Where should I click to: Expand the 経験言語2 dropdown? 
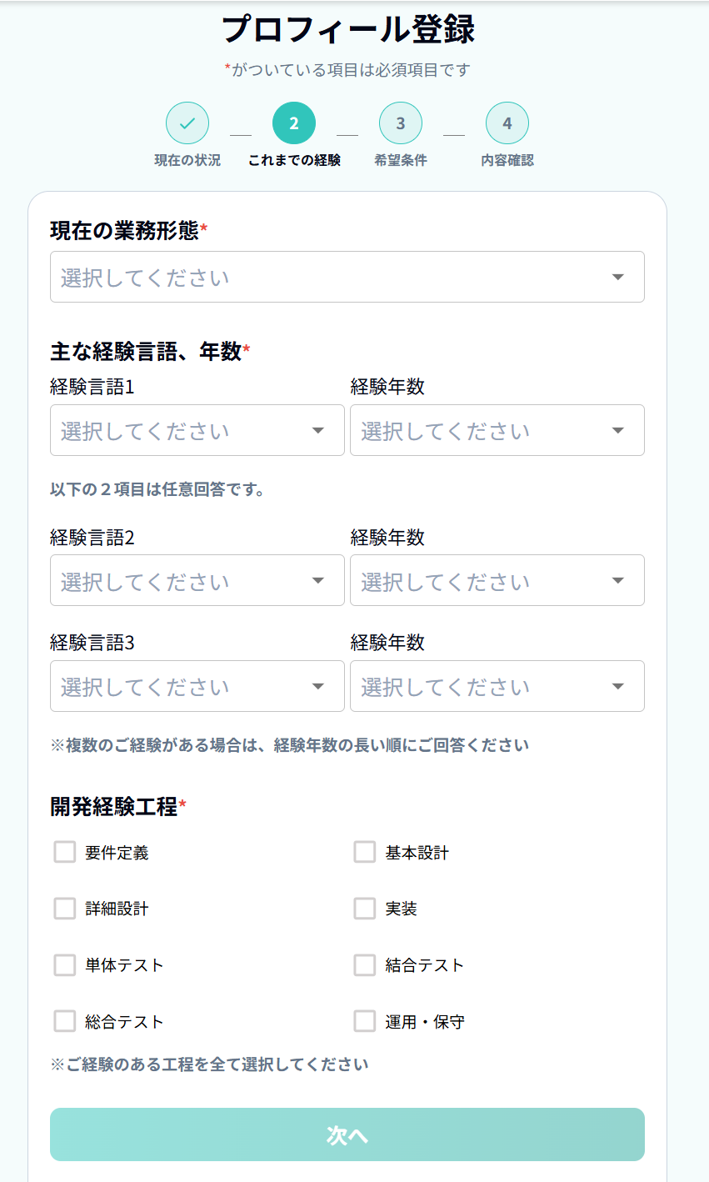tap(197, 580)
